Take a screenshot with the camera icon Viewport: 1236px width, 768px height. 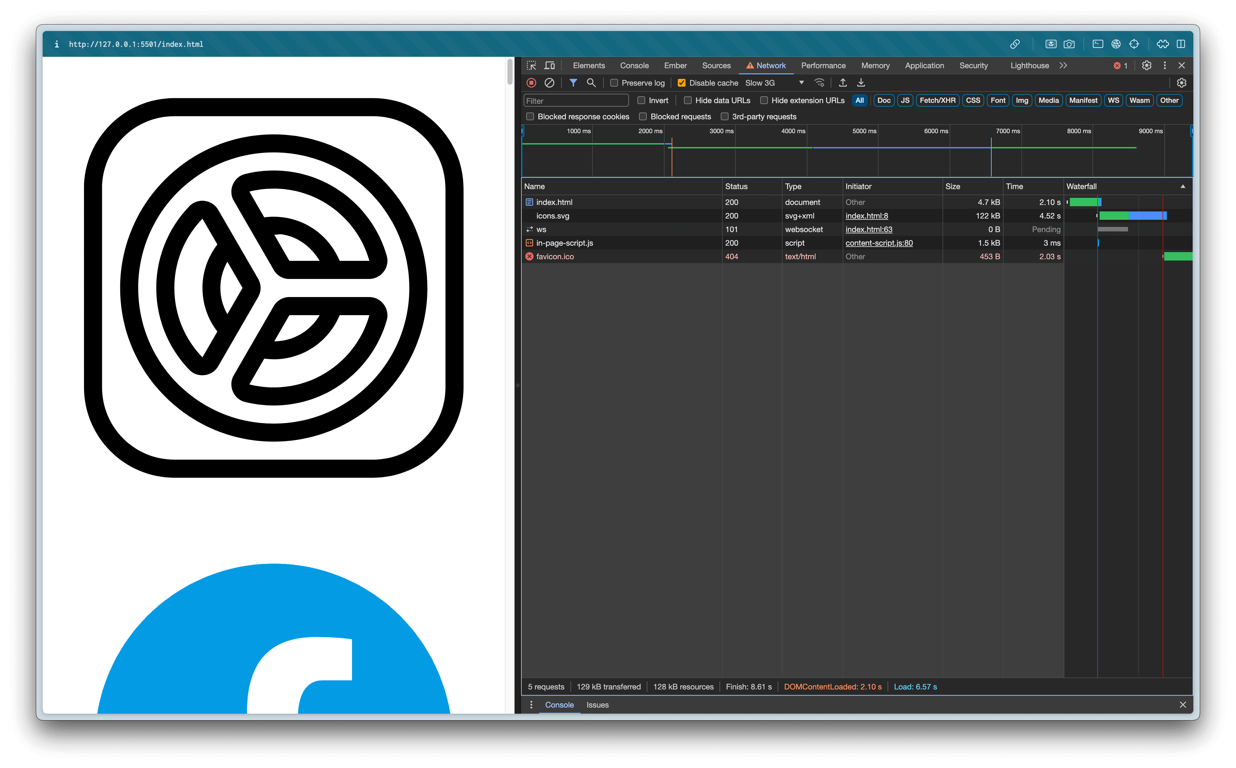coord(1069,44)
